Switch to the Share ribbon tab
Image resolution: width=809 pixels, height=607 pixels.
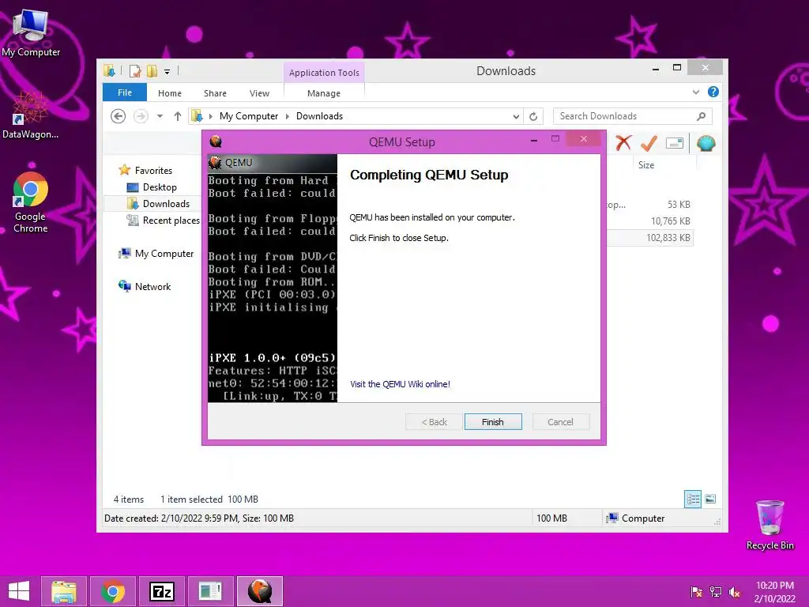pyautogui.click(x=215, y=93)
